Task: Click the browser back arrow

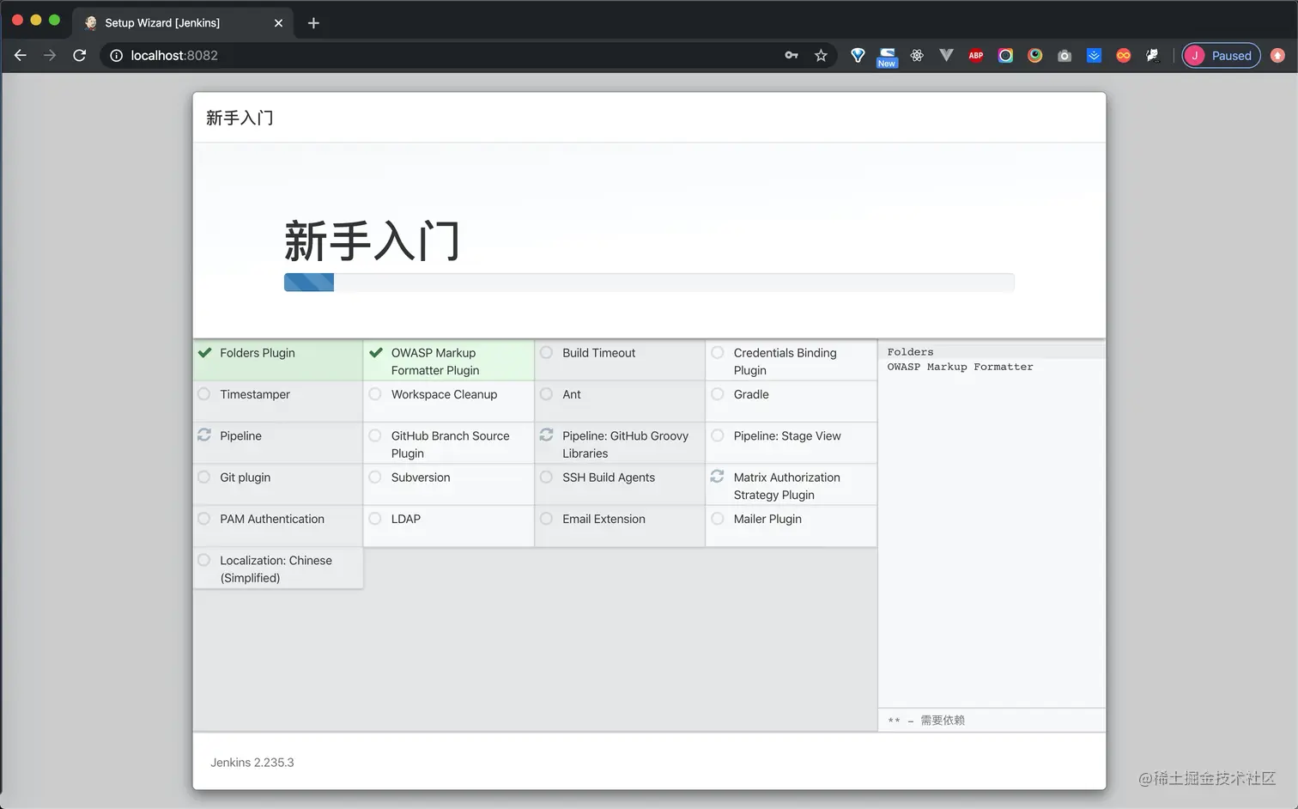Action: tap(21, 55)
